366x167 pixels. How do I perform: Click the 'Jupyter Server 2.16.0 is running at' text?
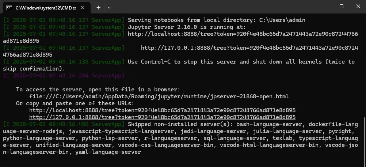click(x=187, y=27)
